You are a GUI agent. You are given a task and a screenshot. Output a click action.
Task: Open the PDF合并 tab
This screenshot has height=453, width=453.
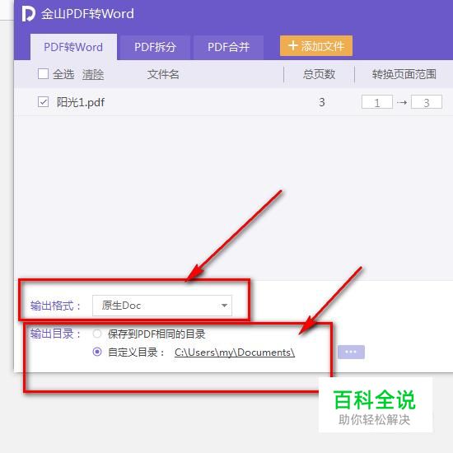228,48
